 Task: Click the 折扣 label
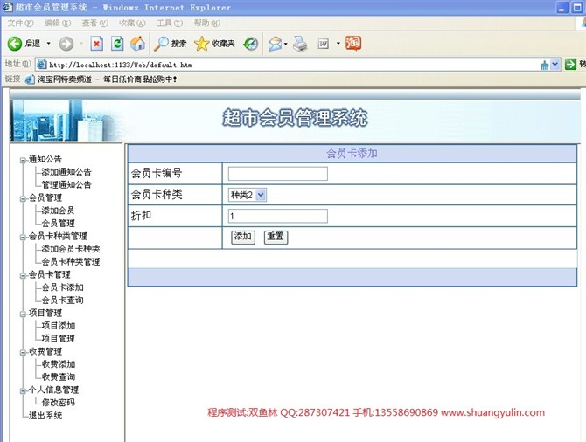coord(141,216)
